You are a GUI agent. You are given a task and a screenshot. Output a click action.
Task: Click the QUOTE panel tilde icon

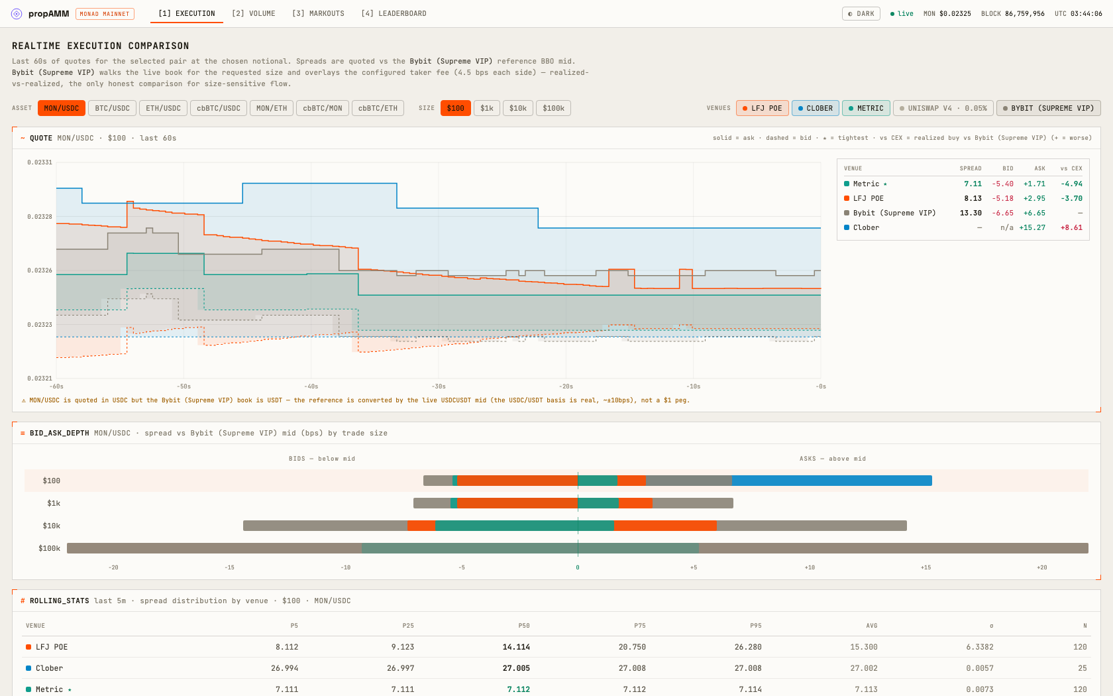point(23,138)
